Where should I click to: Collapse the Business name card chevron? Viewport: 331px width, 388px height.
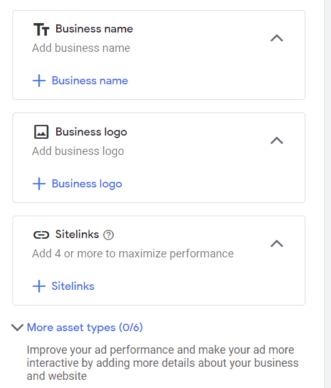[277, 38]
